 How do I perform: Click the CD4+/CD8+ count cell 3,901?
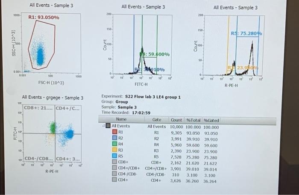(176, 169)
